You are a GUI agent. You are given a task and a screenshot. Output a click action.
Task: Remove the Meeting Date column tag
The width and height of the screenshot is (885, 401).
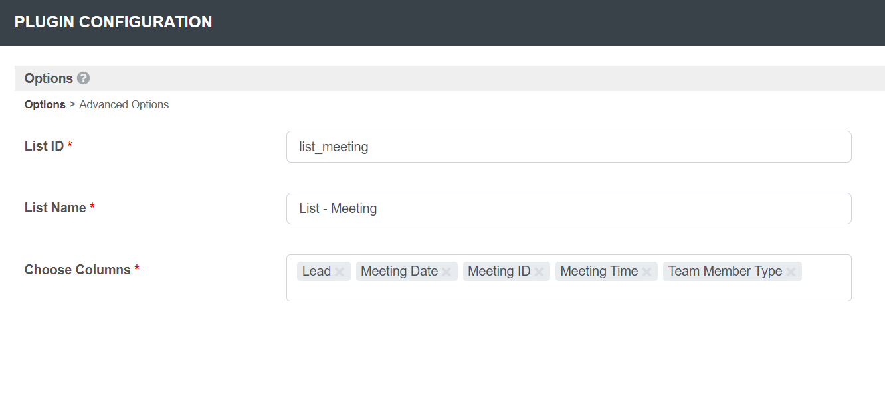(x=446, y=272)
